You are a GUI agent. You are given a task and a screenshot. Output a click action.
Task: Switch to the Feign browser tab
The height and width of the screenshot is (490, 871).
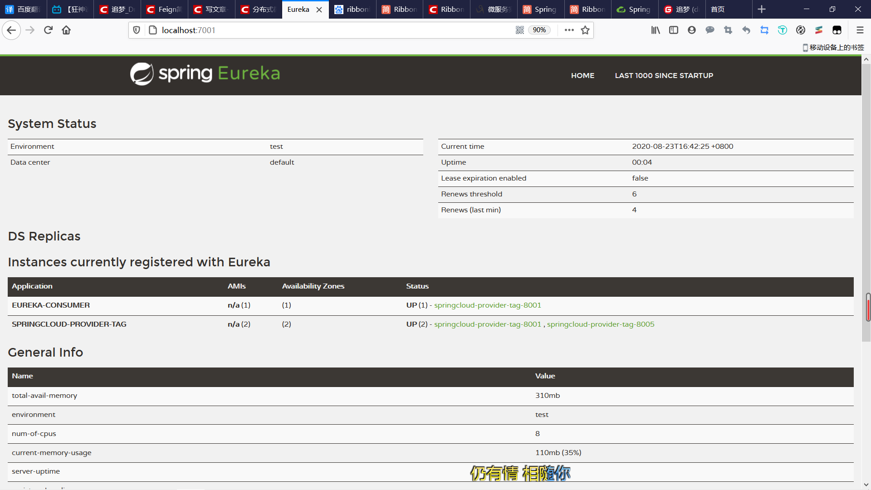[x=164, y=9]
